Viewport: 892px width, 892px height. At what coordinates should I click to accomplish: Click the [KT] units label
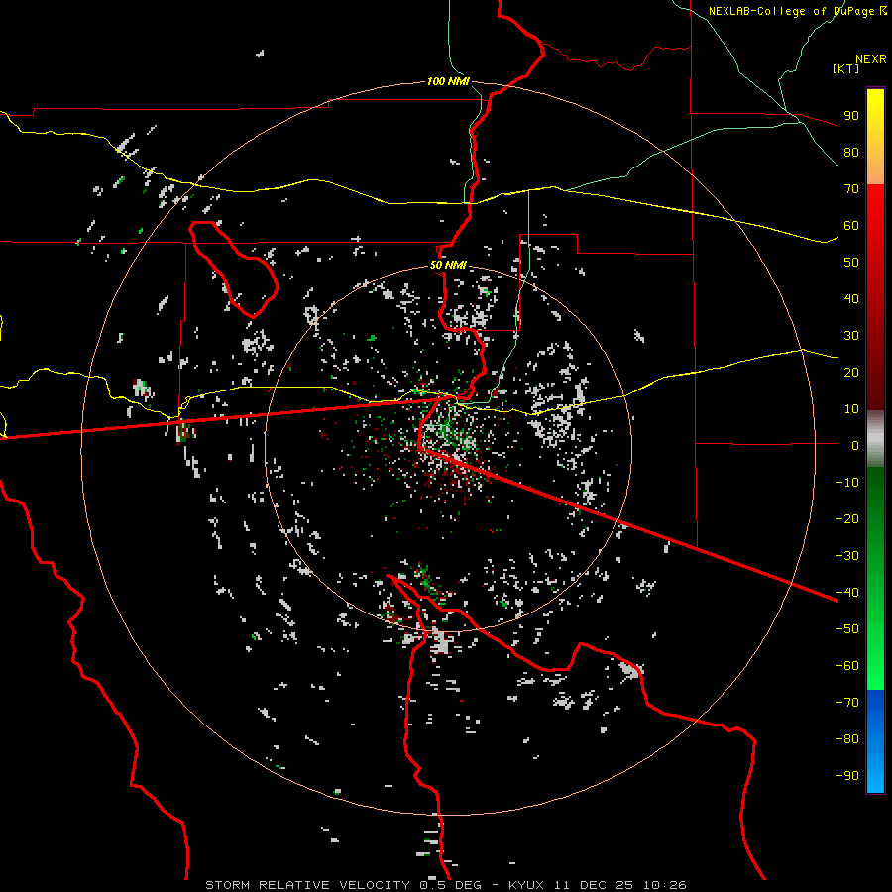pos(846,68)
